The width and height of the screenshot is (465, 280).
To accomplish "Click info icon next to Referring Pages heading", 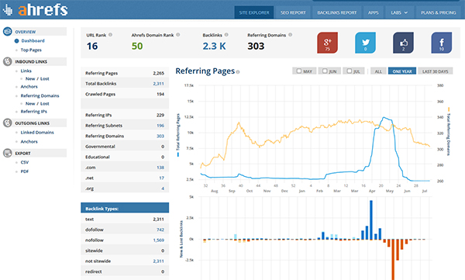I will pos(238,72).
